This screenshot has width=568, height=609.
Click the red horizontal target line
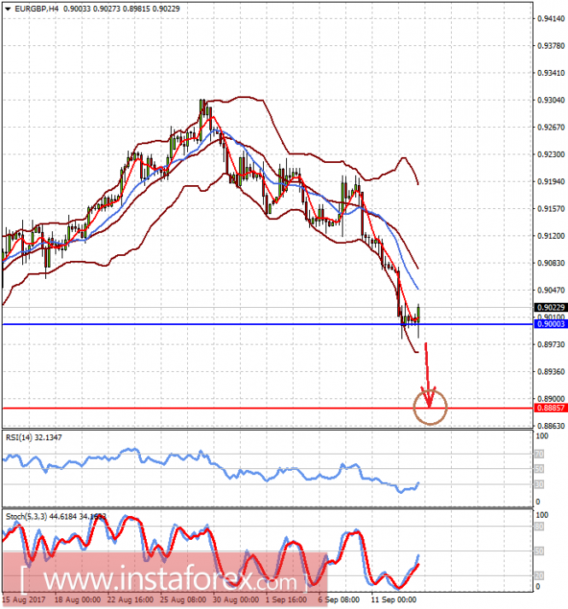[267, 409]
